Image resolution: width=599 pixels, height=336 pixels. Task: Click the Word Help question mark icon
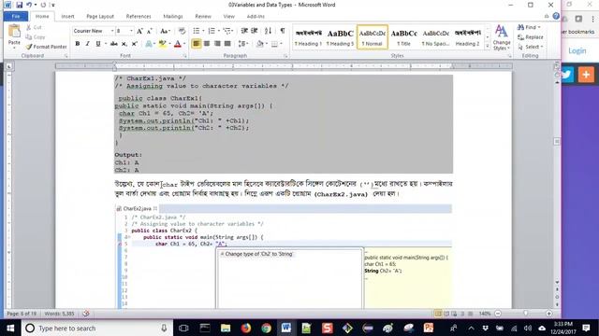click(x=556, y=16)
